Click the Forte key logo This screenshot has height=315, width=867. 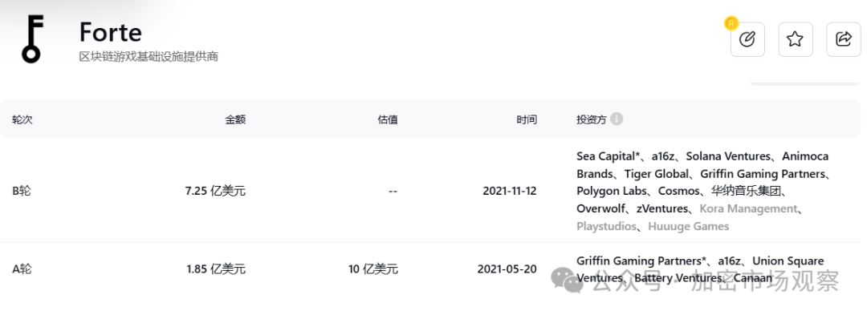tap(32, 38)
